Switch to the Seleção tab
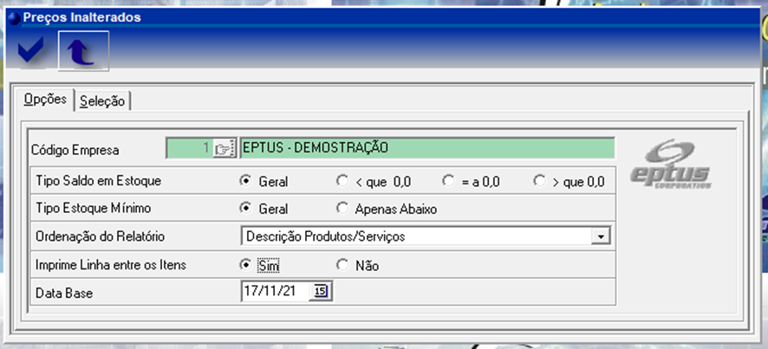Screen dimensions: 768x349 [x=102, y=101]
